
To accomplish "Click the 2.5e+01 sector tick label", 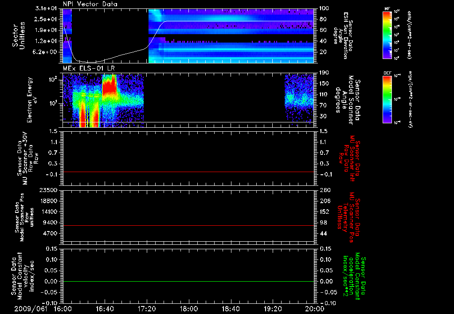I will [x=46, y=19].
